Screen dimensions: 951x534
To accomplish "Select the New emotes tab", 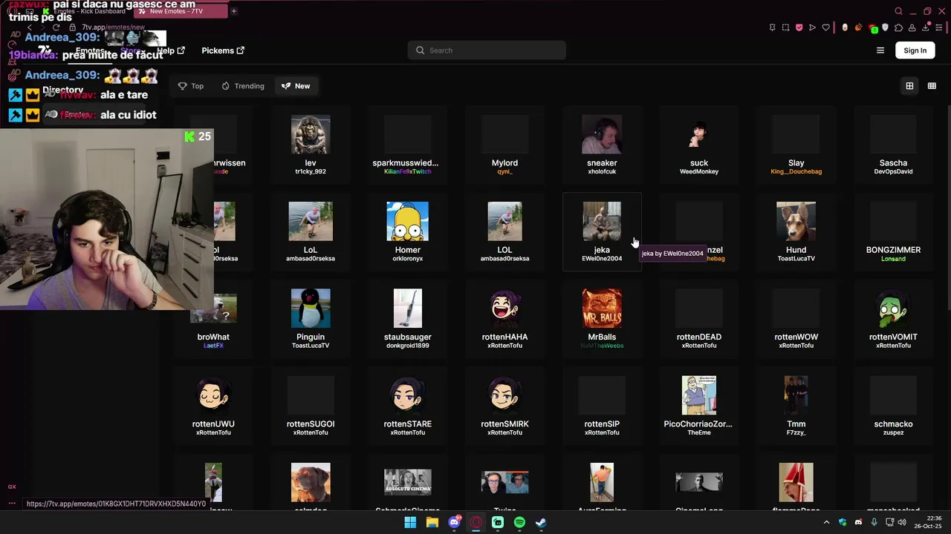I will [x=296, y=86].
